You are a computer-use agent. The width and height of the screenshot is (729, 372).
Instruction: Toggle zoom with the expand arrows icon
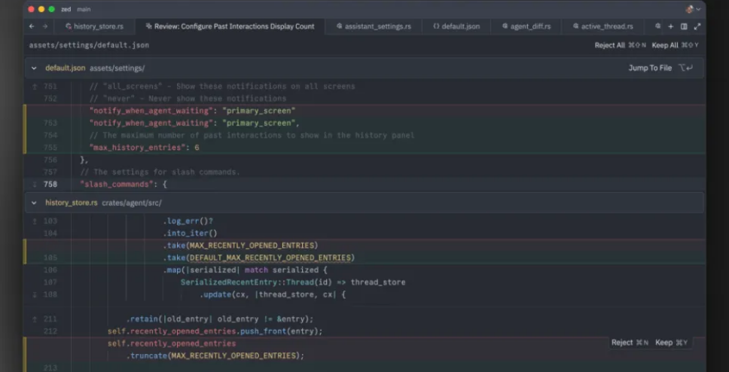pos(697,26)
